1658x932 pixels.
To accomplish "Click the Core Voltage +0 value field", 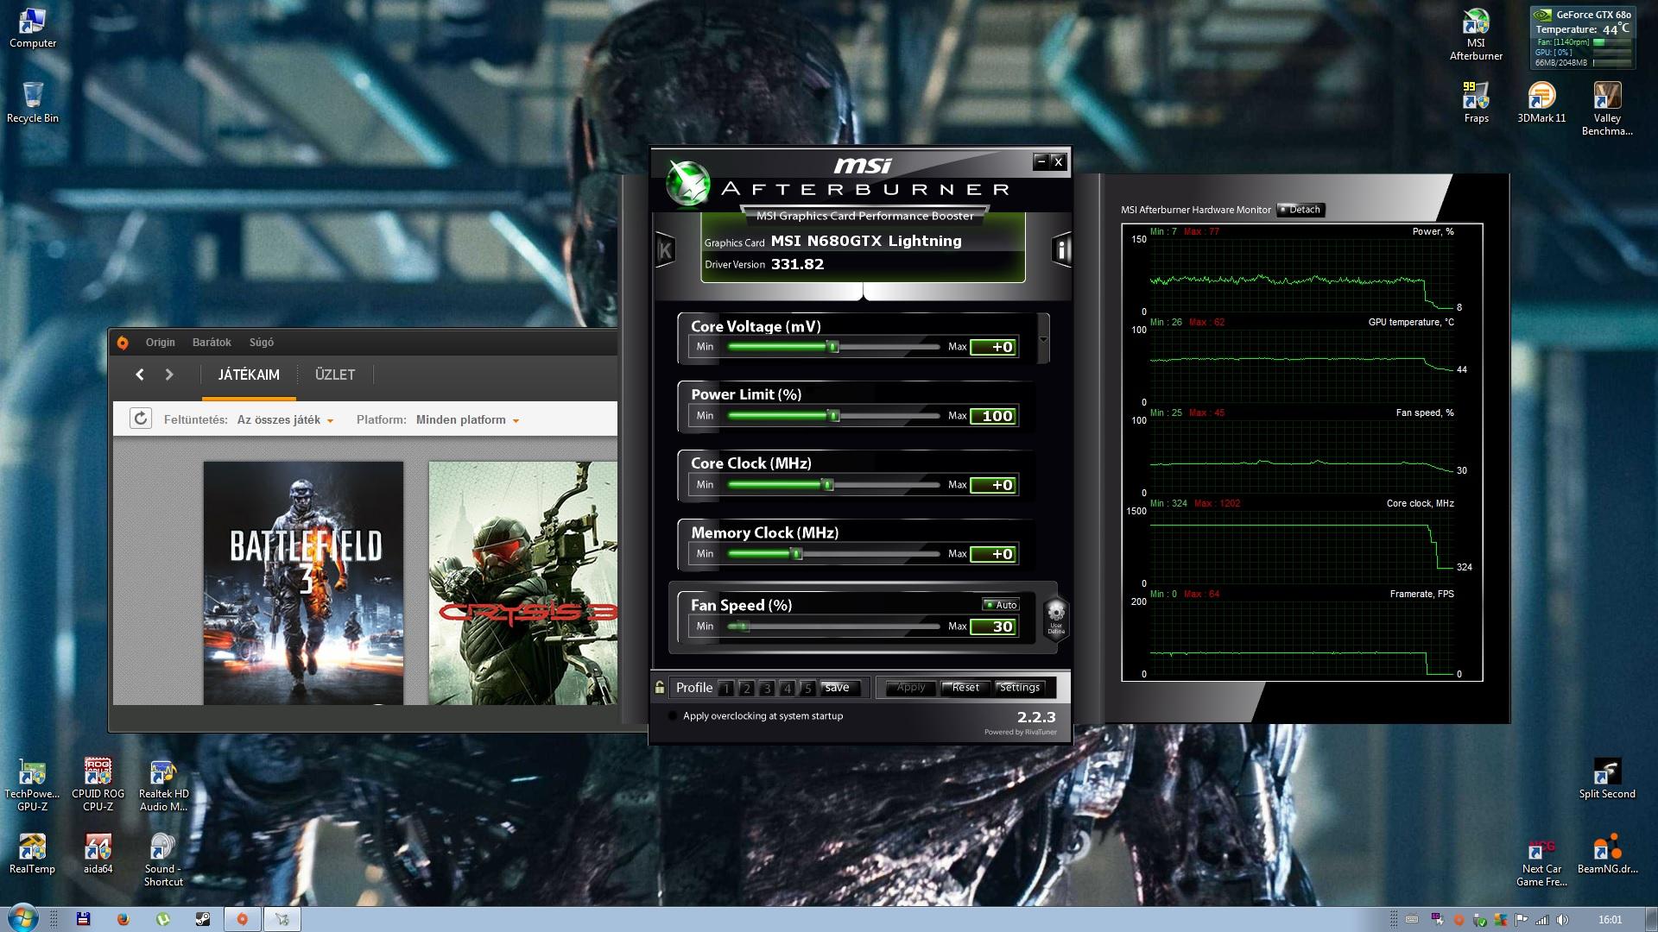I will [x=994, y=347].
